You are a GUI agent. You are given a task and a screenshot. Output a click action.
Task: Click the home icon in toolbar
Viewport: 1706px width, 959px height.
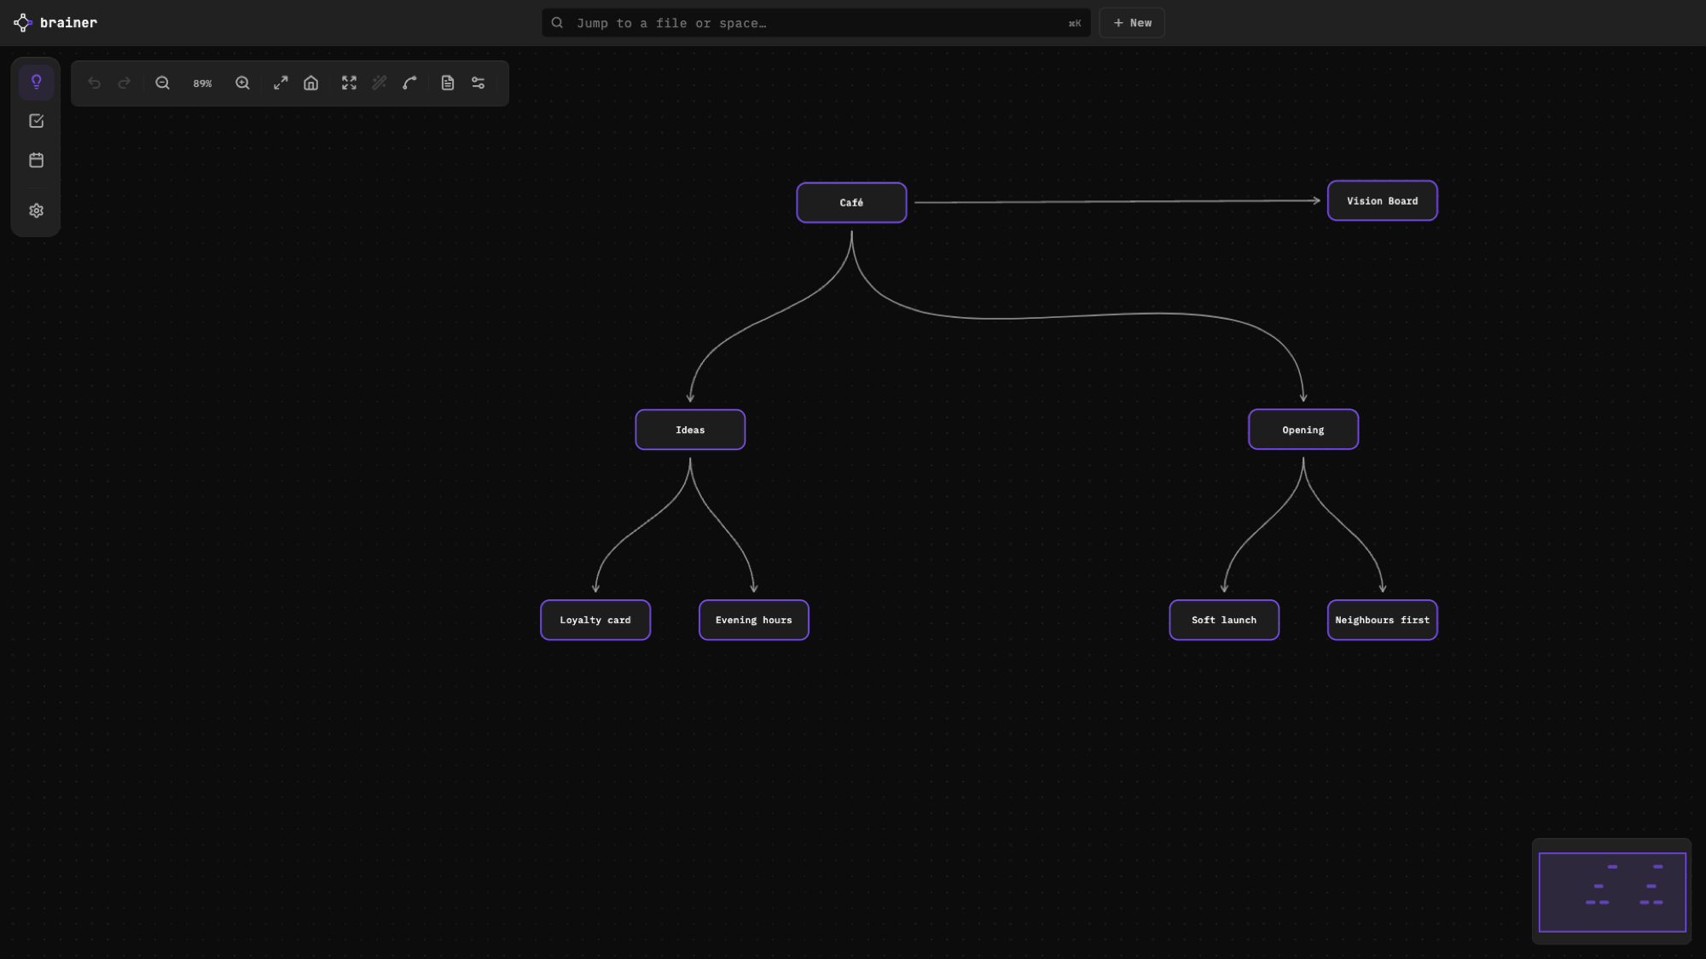click(311, 83)
